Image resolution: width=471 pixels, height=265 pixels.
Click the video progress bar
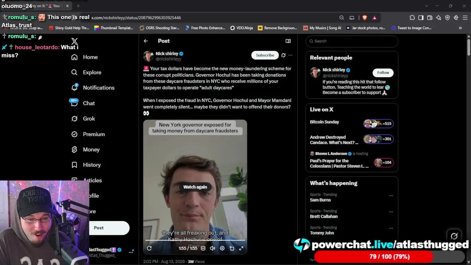pos(195,240)
